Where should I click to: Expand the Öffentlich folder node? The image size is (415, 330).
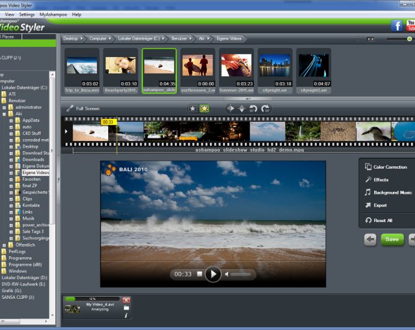point(4,245)
